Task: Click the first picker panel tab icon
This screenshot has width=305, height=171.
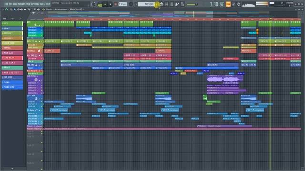Action: pos(5,19)
